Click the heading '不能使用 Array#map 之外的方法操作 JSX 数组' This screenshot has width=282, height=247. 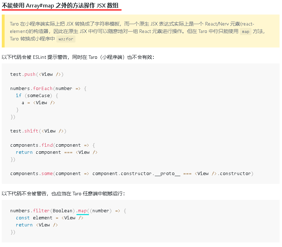pyautogui.click(x=60, y=6)
